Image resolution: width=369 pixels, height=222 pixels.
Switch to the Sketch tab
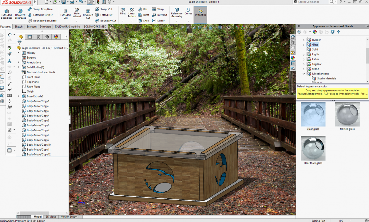[19, 27]
